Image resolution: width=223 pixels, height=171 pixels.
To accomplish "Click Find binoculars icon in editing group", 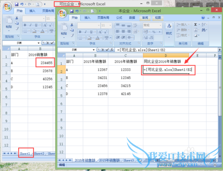I will click(204, 30).
